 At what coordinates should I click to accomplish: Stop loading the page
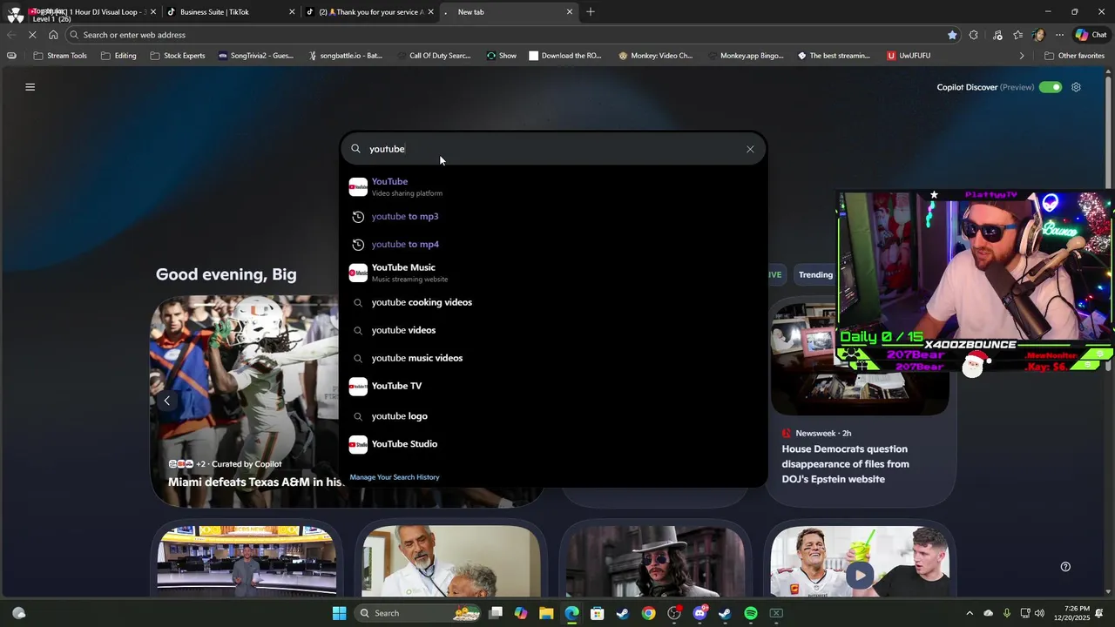[x=32, y=35]
